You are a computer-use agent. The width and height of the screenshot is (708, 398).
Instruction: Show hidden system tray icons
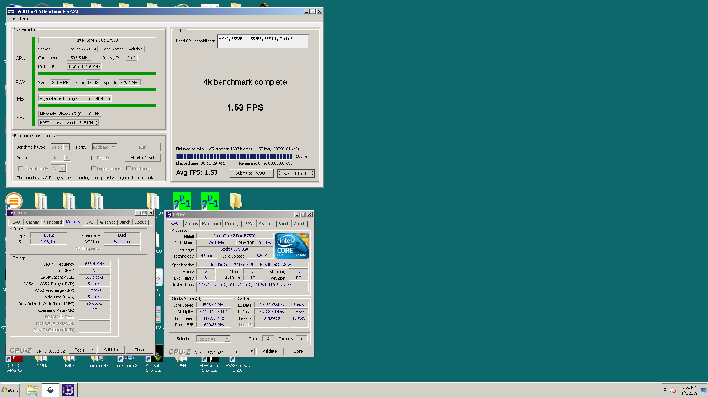pos(665,390)
